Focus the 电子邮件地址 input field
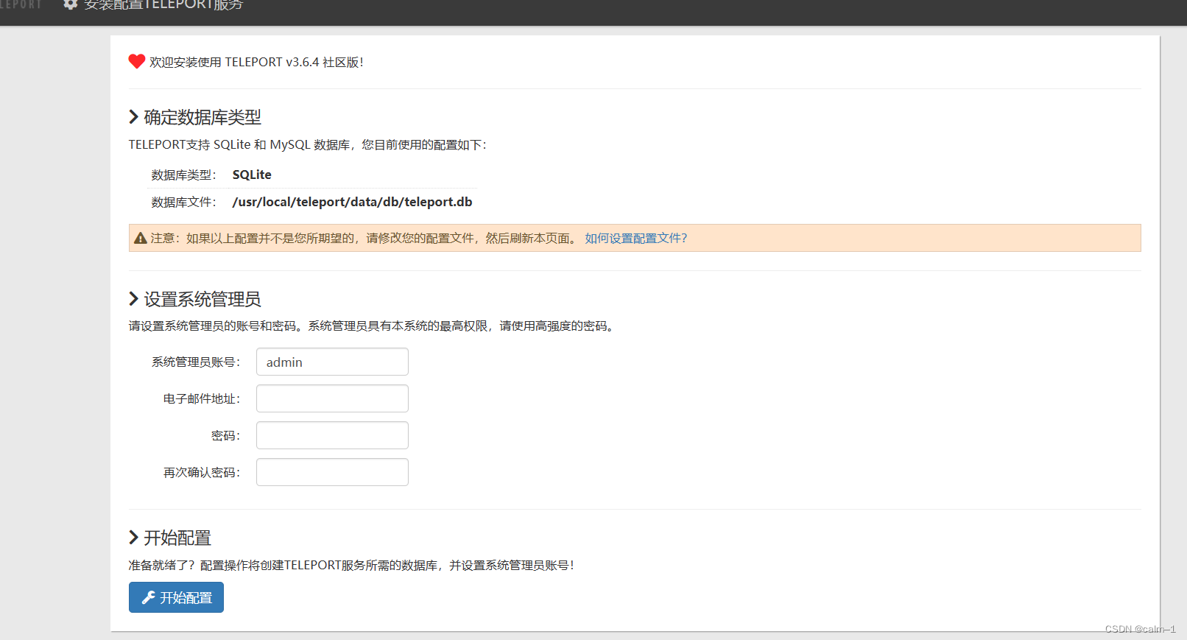Screen dimensions: 1187x640 [x=332, y=398]
